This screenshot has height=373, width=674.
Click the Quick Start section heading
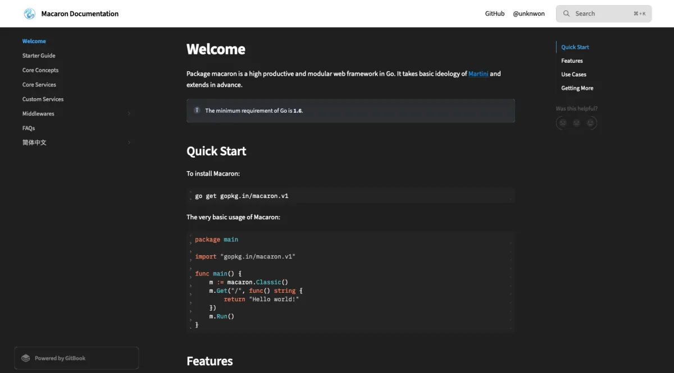pyautogui.click(x=216, y=151)
